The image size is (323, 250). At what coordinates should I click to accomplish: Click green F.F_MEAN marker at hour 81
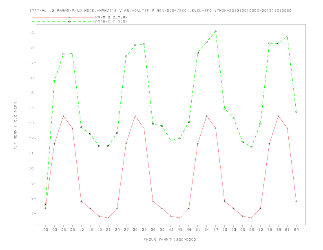click(x=287, y=36)
